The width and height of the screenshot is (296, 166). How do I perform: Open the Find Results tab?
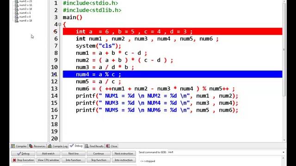(94, 146)
